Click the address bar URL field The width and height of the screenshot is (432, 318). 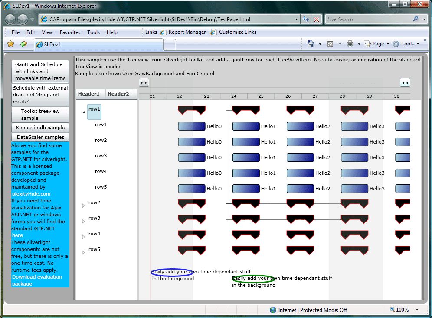pos(166,19)
